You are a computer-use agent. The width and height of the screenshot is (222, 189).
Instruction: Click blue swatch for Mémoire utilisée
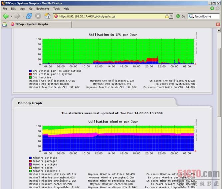click(x=30, y=158)
